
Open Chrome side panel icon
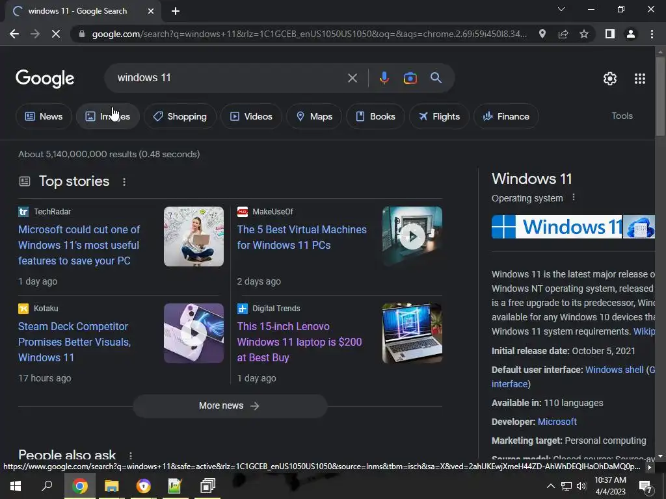(x=610, y=34)
